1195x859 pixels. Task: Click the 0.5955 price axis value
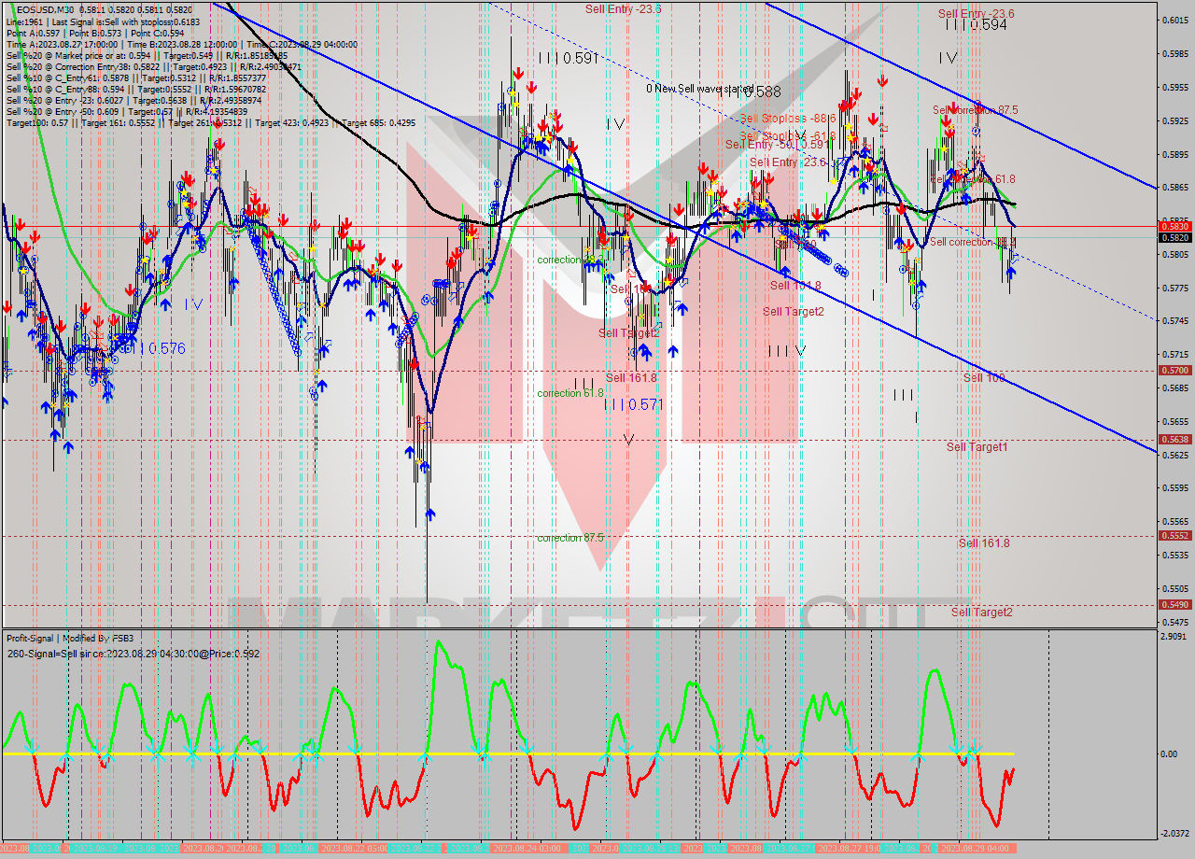click(x=1175, y=87)
